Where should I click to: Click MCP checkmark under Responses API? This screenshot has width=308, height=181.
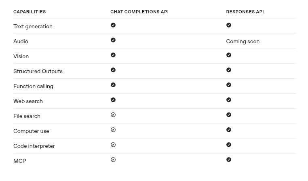click(x=229, y=160)
